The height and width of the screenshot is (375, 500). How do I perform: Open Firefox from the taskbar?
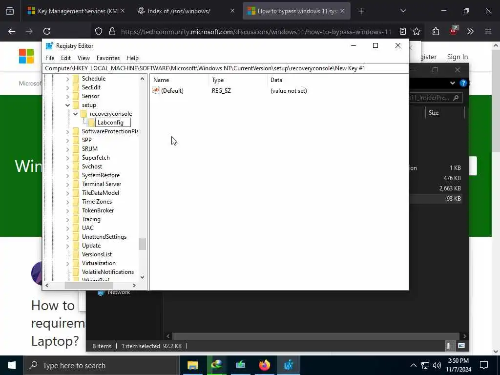click(264, 365)
